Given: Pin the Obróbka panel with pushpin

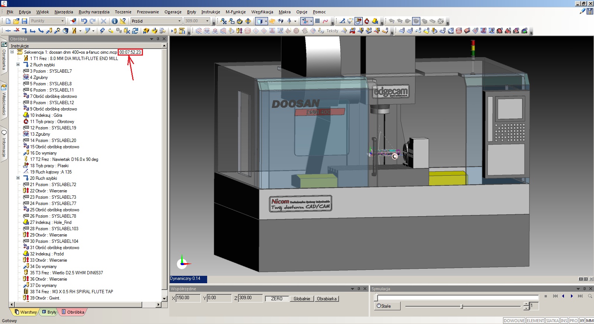Looking at the screenshot, I should click(x=158, y=39).
